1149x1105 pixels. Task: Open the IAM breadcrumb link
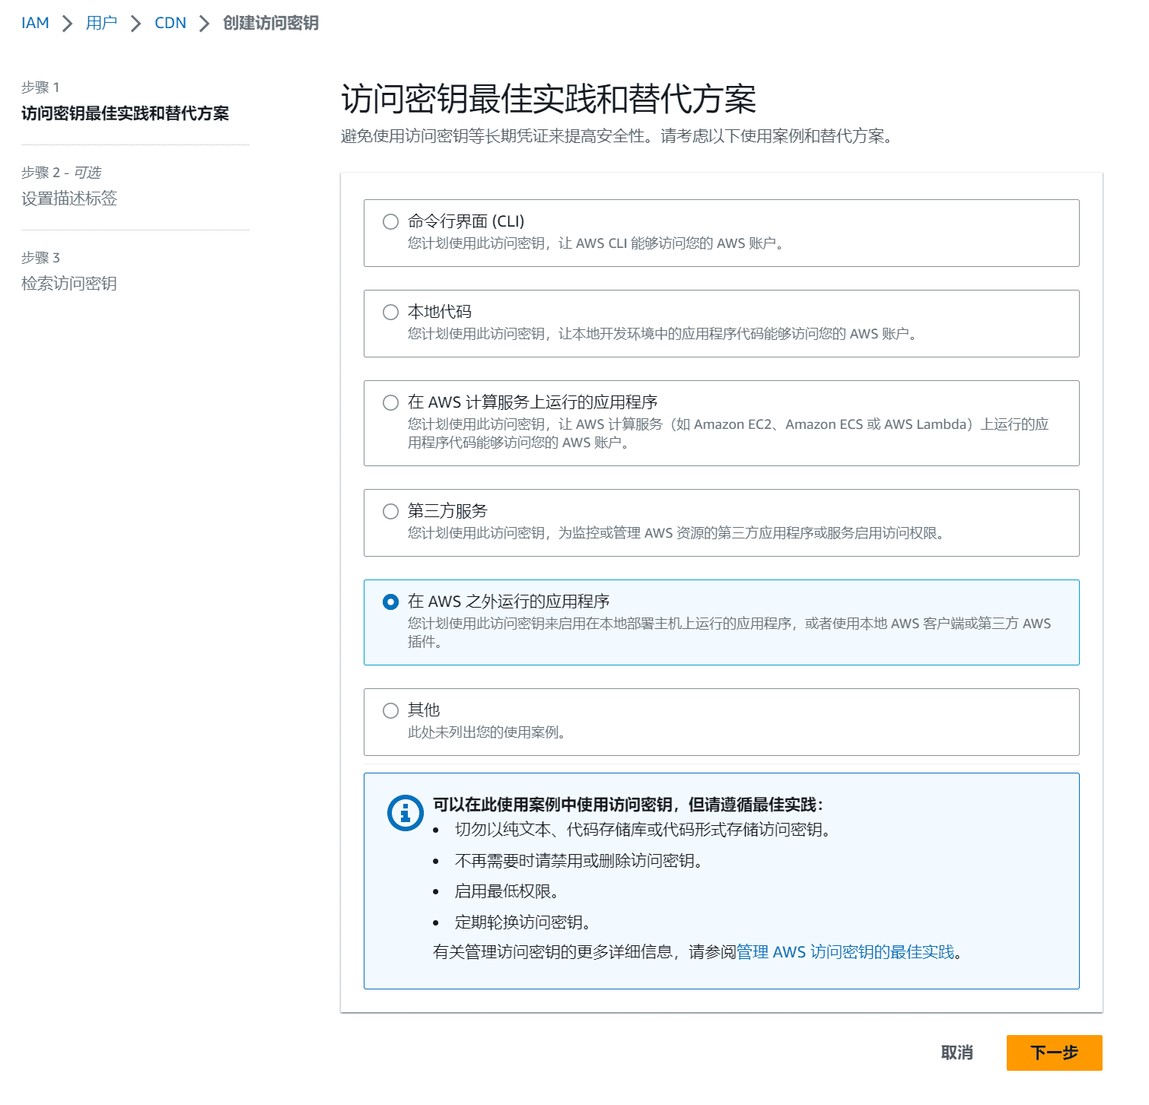[x=35, y=23]
